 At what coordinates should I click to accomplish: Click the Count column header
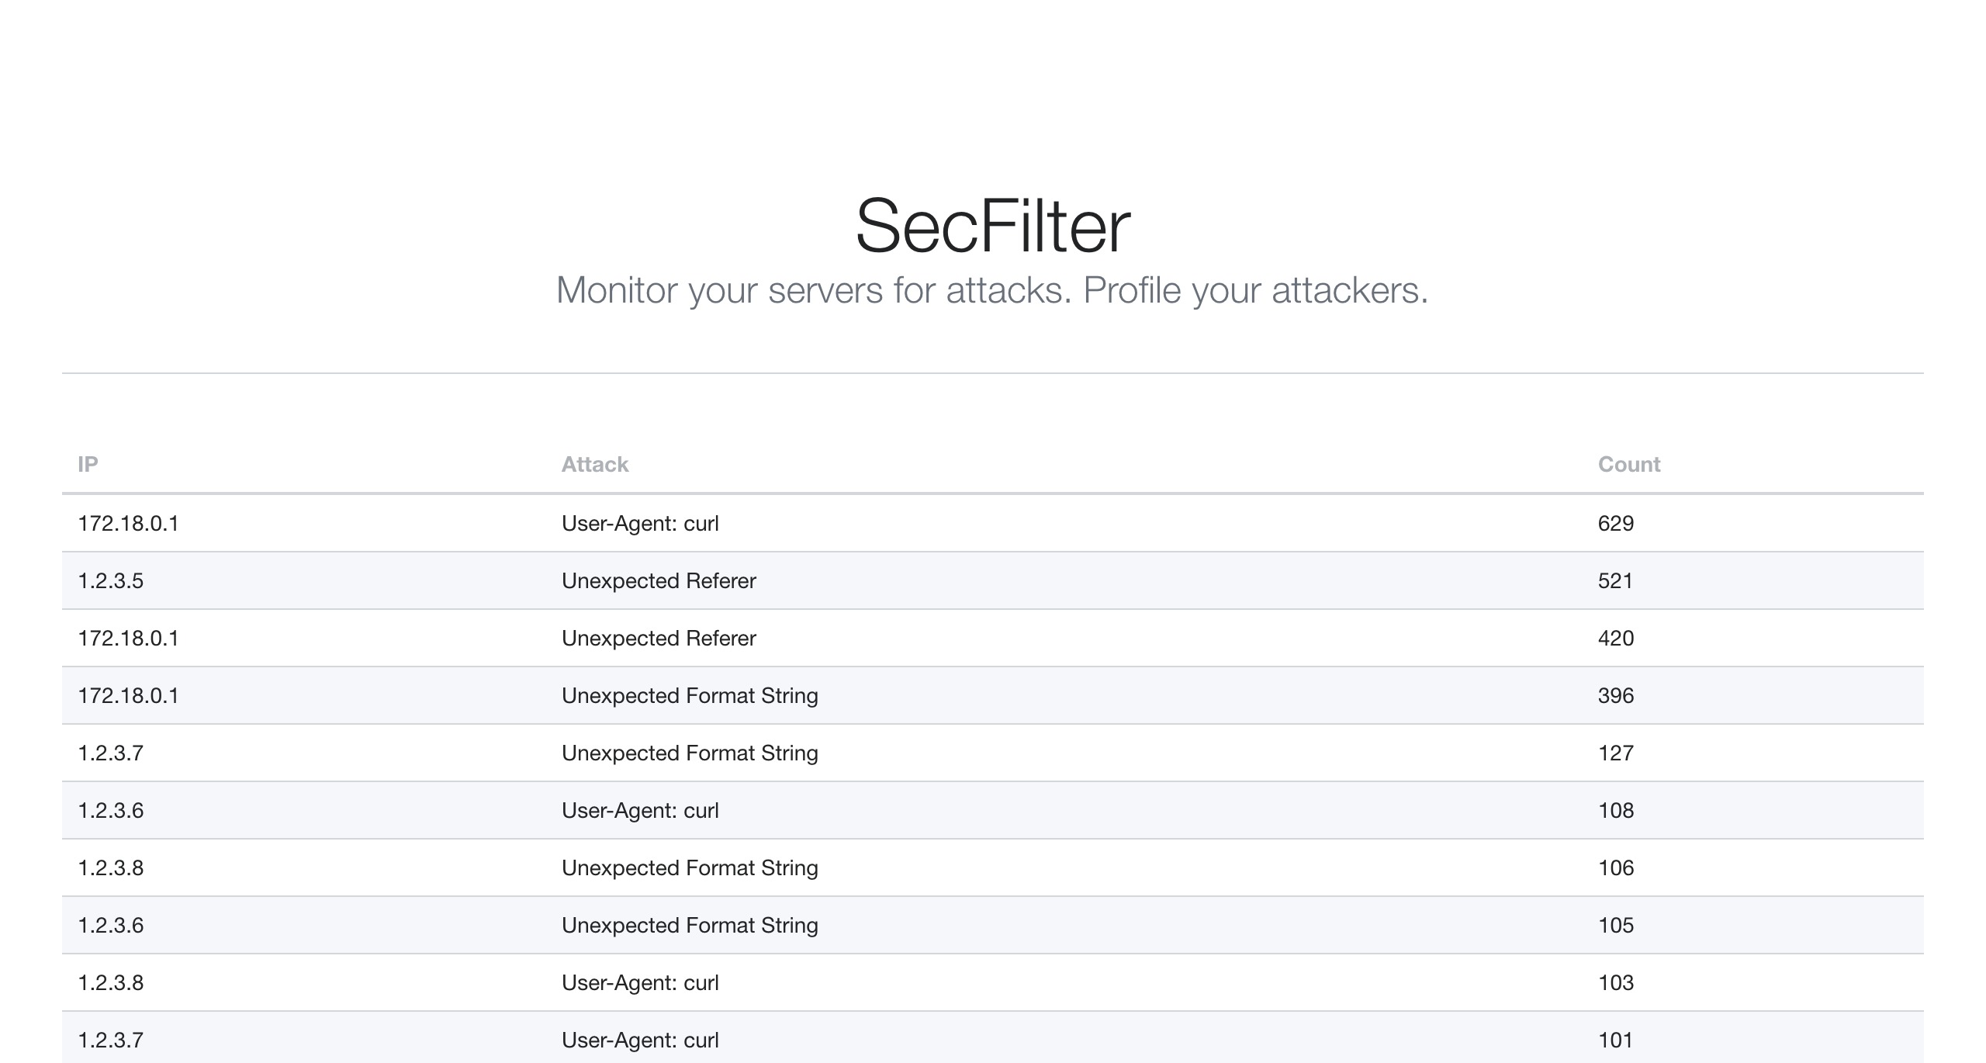pos(1629,465)
